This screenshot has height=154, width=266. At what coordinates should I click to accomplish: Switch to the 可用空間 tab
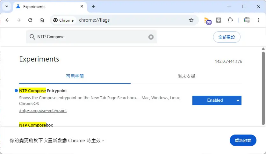click(75, 77)
